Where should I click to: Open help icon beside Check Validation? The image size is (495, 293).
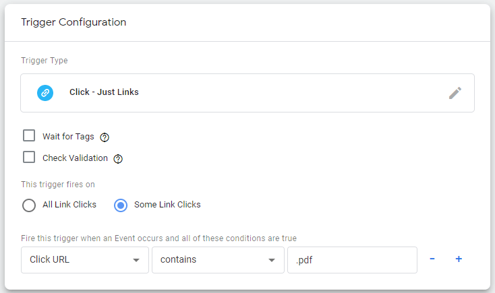[118, 159]
